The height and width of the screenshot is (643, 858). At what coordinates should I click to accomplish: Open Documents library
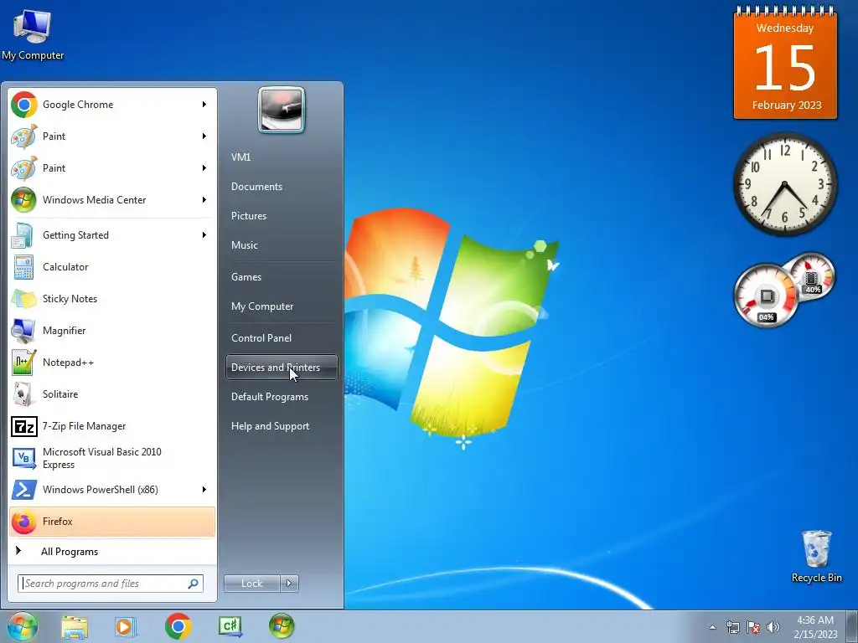pyautogui.click(x=282, y=187)
